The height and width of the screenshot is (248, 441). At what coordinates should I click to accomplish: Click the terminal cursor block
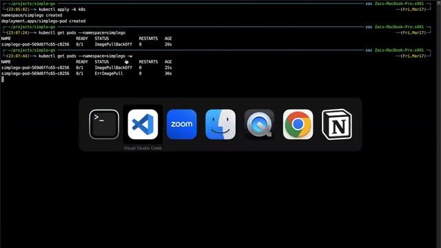click(3, 79)
